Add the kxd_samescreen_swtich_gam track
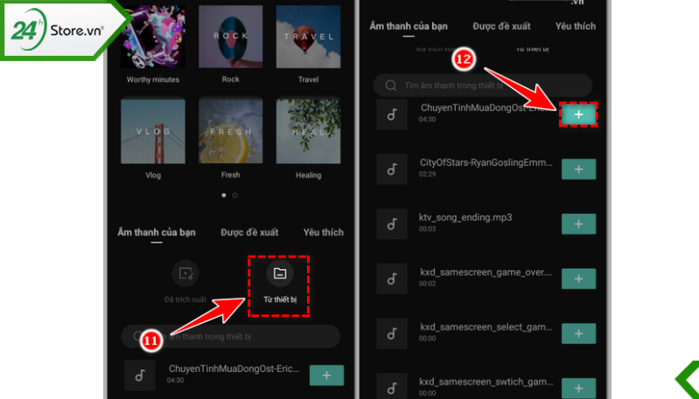699x399 pixels. coord(578,388)
